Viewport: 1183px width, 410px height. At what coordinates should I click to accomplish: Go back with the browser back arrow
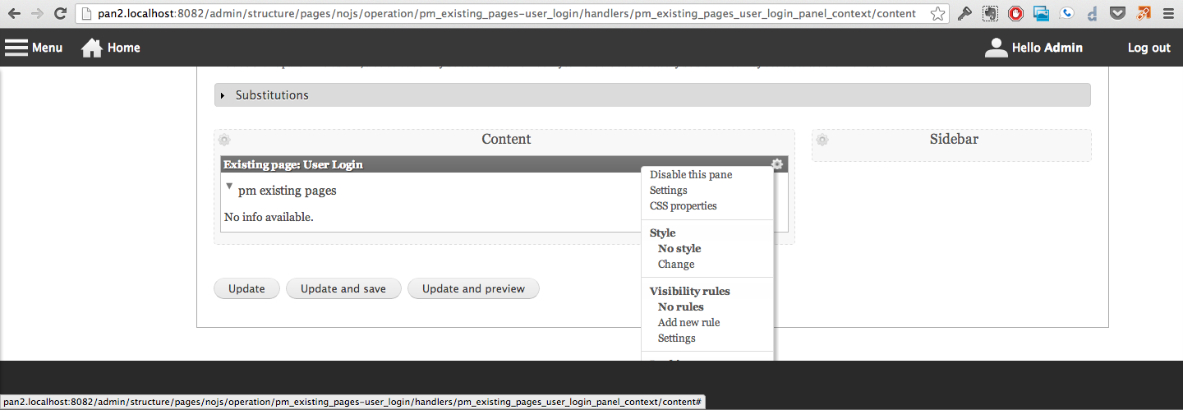(x=14, y=13)
